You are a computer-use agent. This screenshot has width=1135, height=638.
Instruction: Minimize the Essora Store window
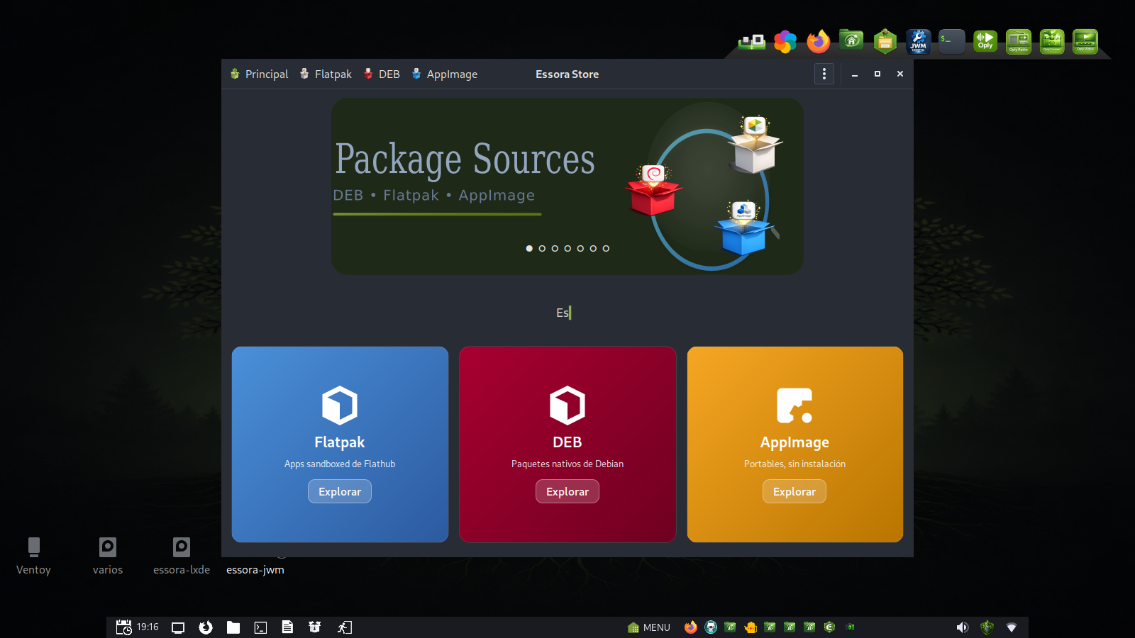[x=855, y=74]
